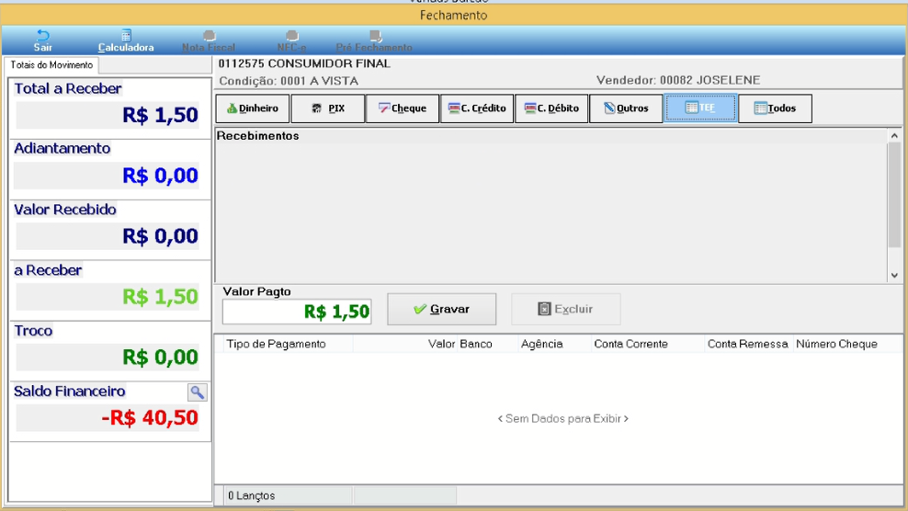Screen dimensions: 908x511
Task: Choose Cheque payment method
Action: pos(403,108)
